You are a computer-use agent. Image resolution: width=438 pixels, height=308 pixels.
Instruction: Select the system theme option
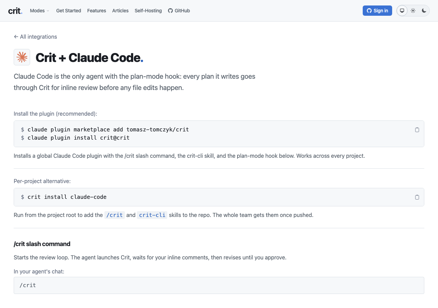(402, 11)
